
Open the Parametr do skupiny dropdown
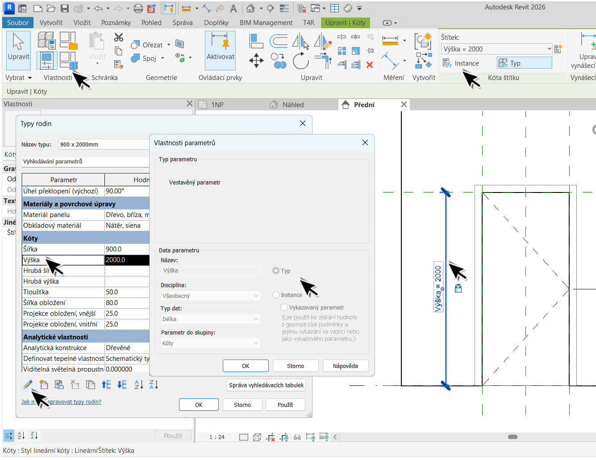210,343
